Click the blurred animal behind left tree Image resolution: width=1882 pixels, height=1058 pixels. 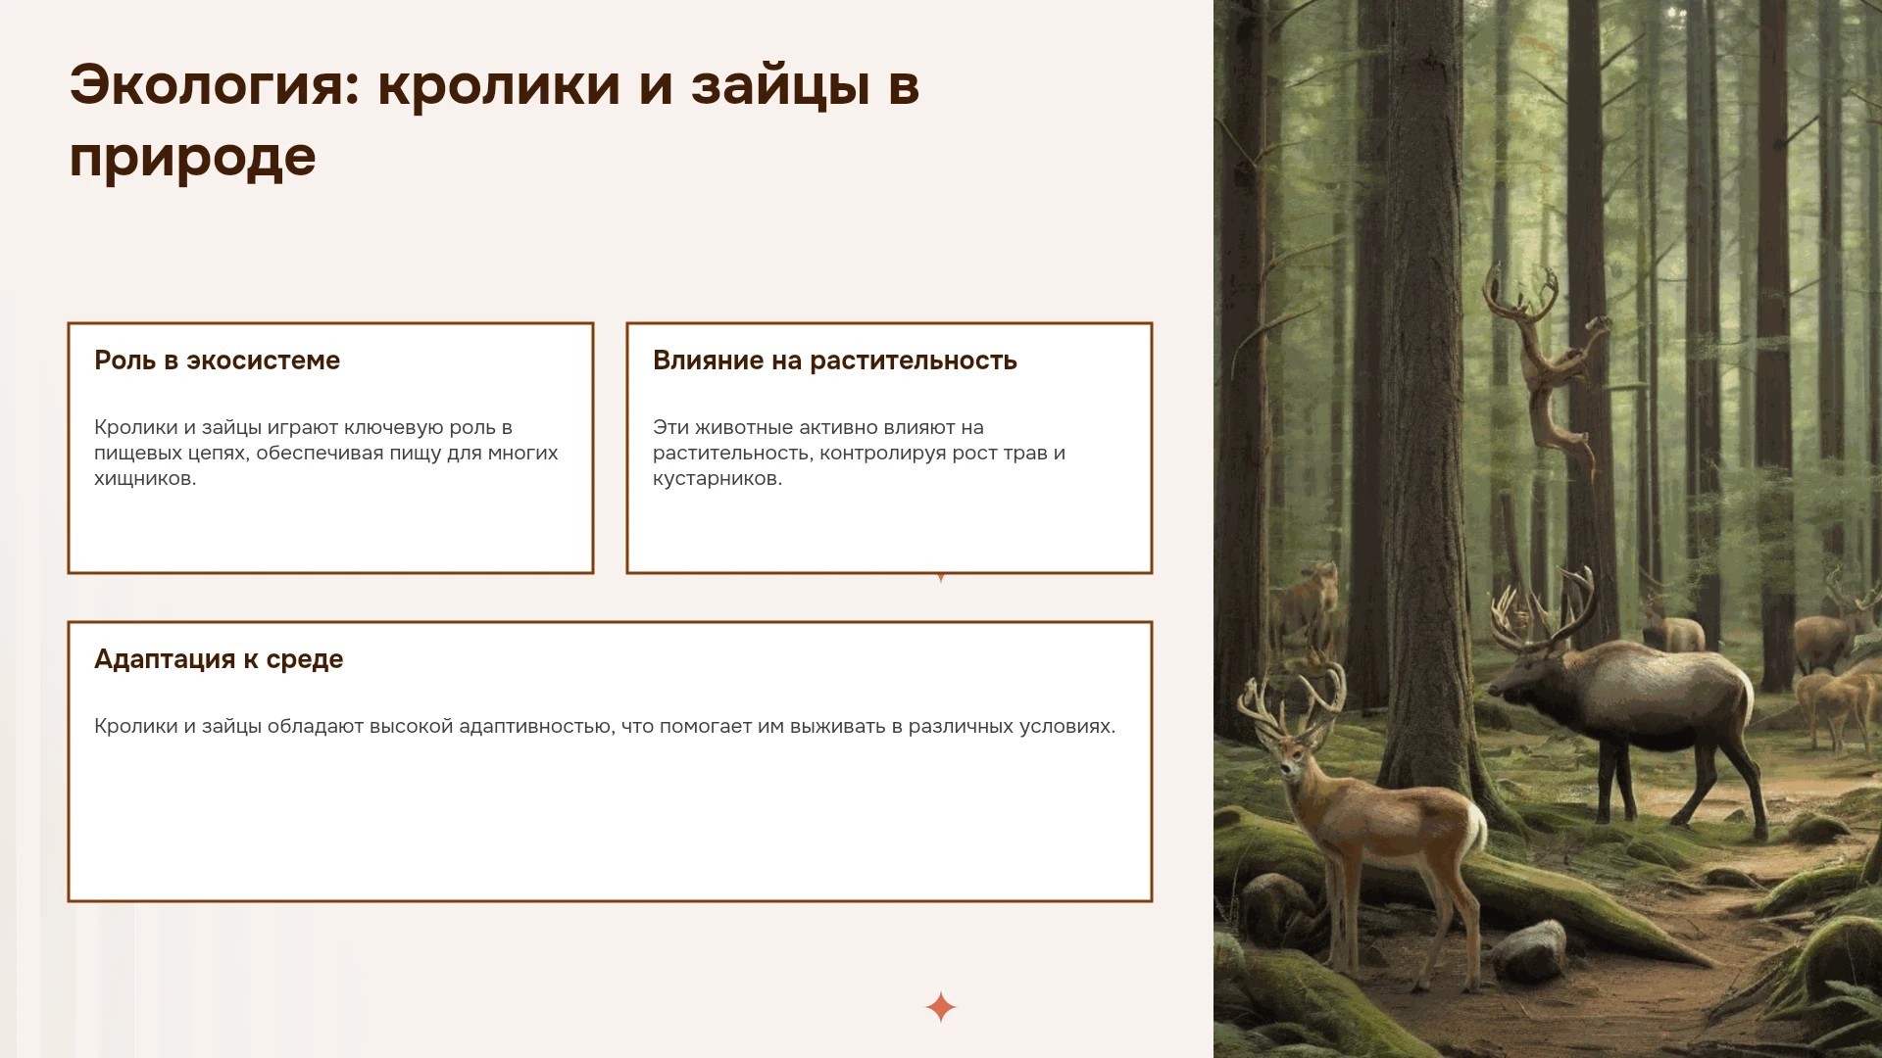tap(1306, 609)
